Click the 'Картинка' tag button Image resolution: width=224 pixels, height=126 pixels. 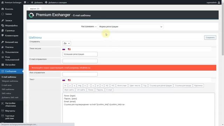(x=198, y=85)
